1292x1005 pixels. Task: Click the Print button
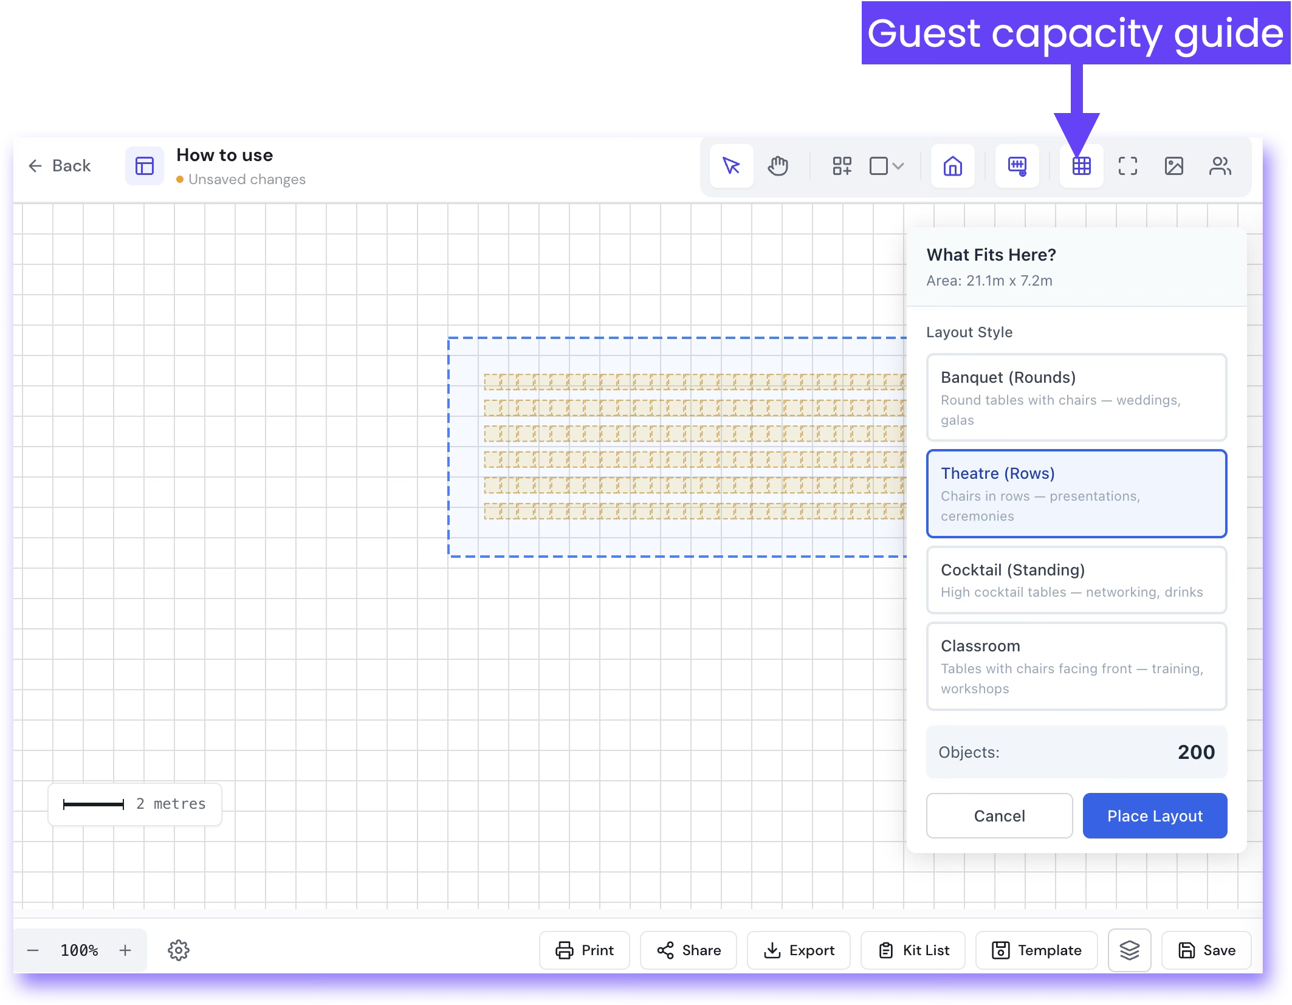pyautogui.click(x=585, y=950)
